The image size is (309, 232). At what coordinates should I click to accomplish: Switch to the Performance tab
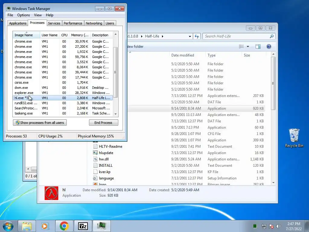pyautogui.click(x=73, y=23)
